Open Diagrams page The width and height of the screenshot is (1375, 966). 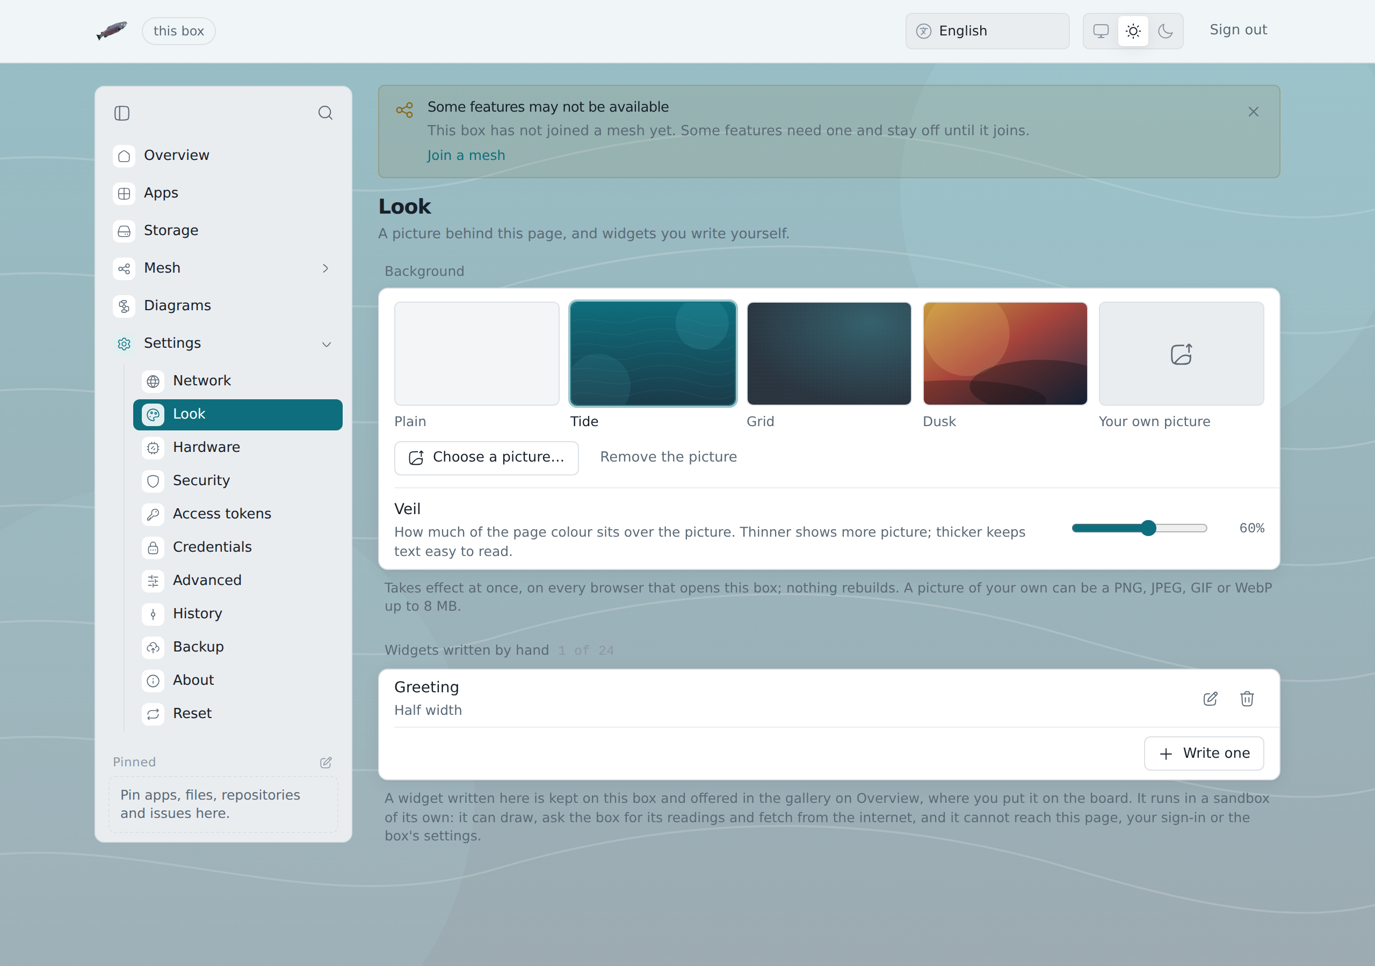[223, 306]
